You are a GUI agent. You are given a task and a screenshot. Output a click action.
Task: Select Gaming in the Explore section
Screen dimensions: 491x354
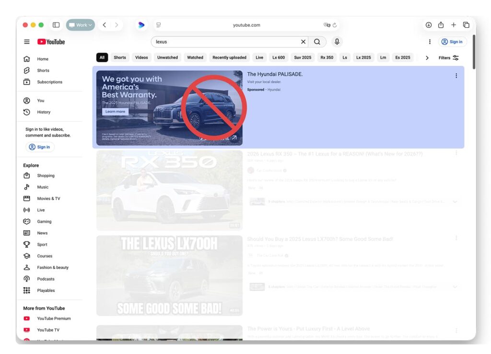[44, 221]
